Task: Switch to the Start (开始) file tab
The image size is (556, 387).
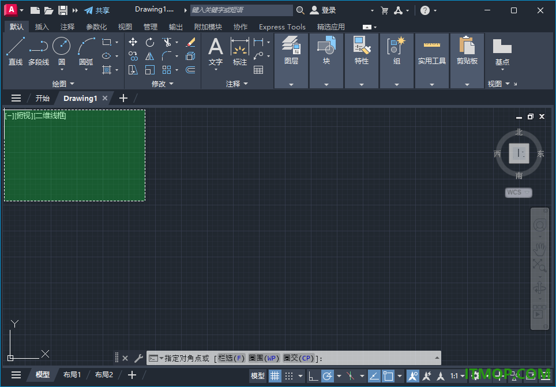Action: click(x=42, y=98)
